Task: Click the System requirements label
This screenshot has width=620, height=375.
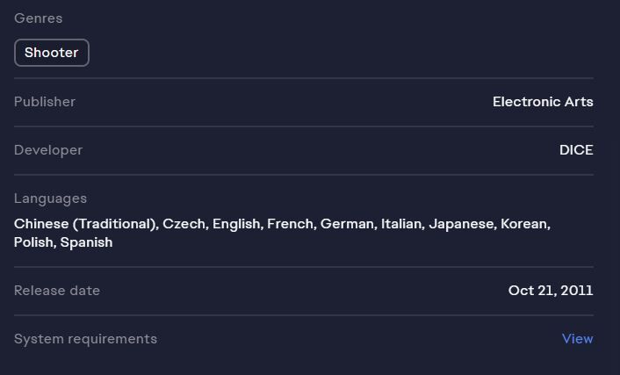Action: pos(85,339)
